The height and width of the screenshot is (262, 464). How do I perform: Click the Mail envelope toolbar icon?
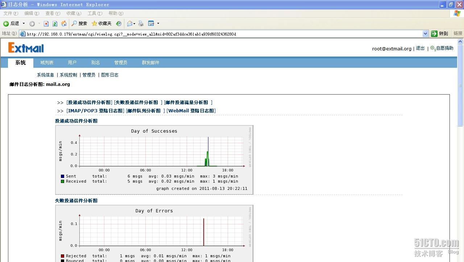tap(129, 24)
